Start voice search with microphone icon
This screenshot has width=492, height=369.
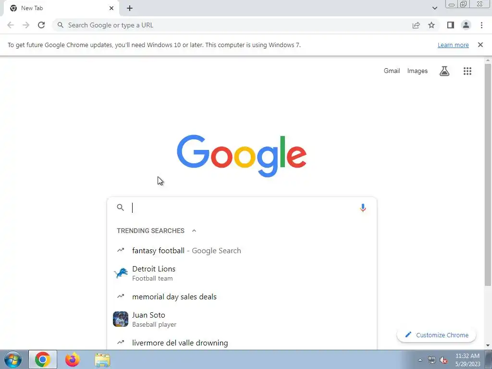click(363, 208)
